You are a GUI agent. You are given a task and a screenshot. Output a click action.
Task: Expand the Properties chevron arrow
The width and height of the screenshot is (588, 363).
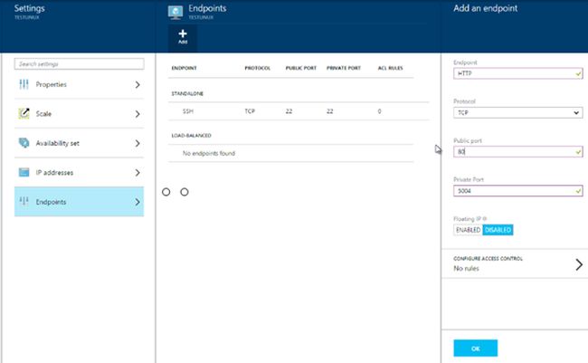[138, 85]
